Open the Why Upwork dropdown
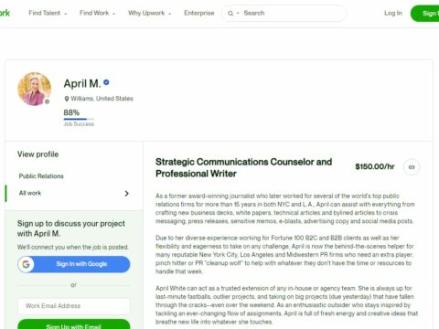Viewport: 439px width, 329px height. click(150, 13)
